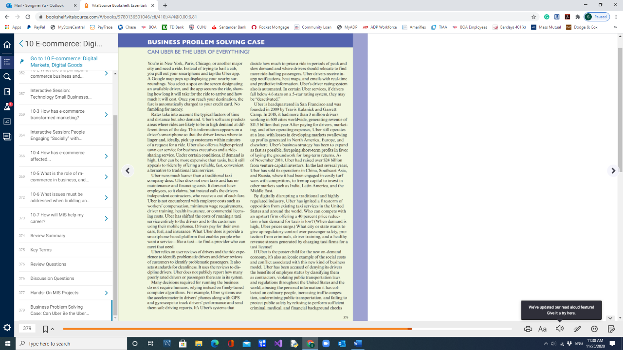Open the bookmarks panel icon in sidebar
This screenshot has height=350, width=623.
click(x=7, y=92)
